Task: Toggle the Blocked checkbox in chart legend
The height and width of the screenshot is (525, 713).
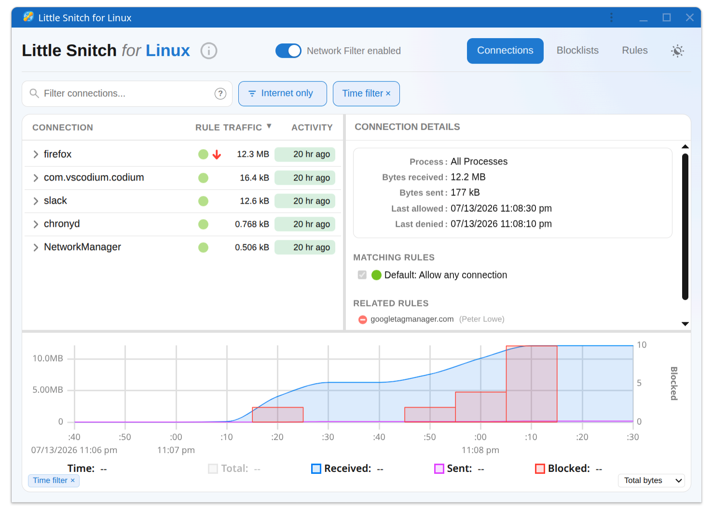Action: coord(540,469)
